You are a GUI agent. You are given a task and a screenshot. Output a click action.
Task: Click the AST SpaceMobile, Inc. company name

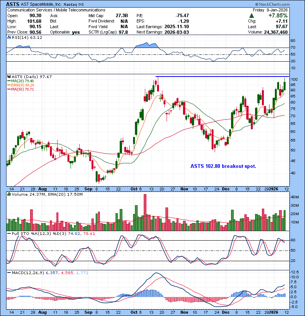(x=42, y=5)
